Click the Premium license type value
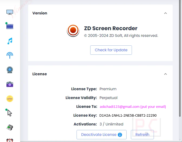The image size is (182, 142). click(108, 89)
